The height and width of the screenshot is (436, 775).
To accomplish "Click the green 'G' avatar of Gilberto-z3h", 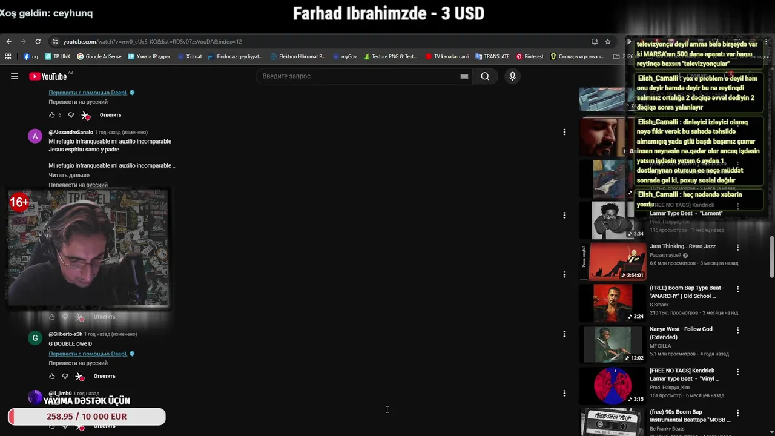I will (35, 338).
